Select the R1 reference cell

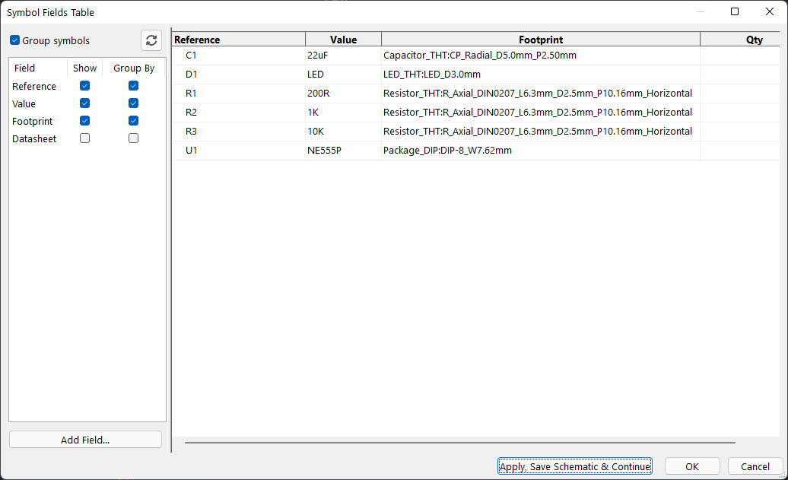239,94
